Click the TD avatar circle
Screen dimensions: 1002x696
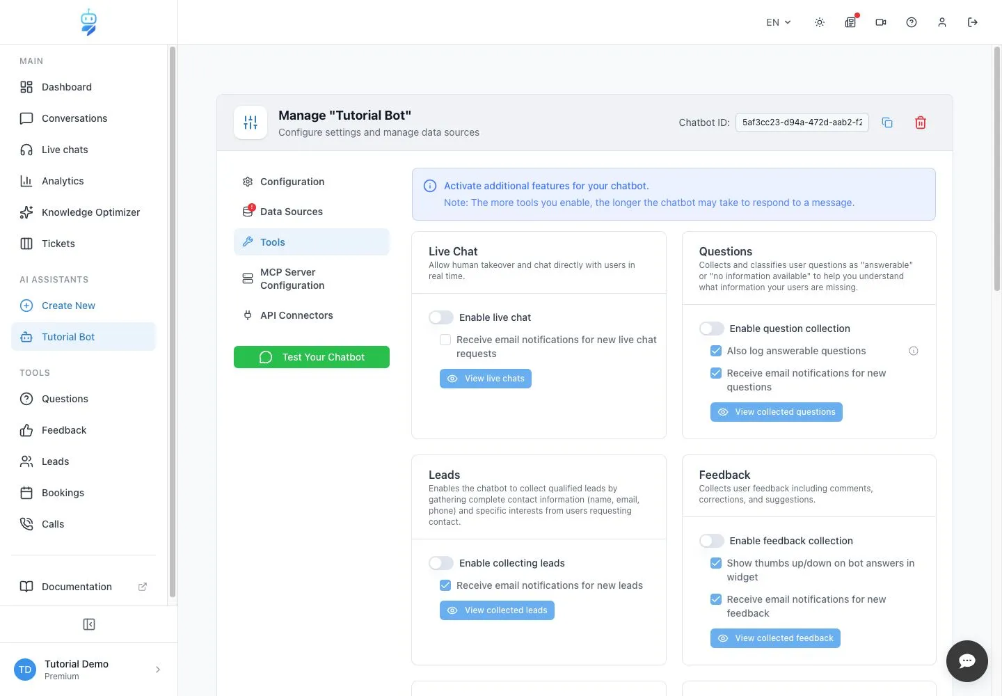pos(25,670)
